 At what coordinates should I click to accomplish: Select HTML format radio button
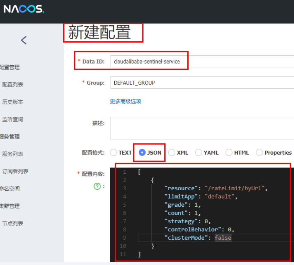tap(229, 152)
